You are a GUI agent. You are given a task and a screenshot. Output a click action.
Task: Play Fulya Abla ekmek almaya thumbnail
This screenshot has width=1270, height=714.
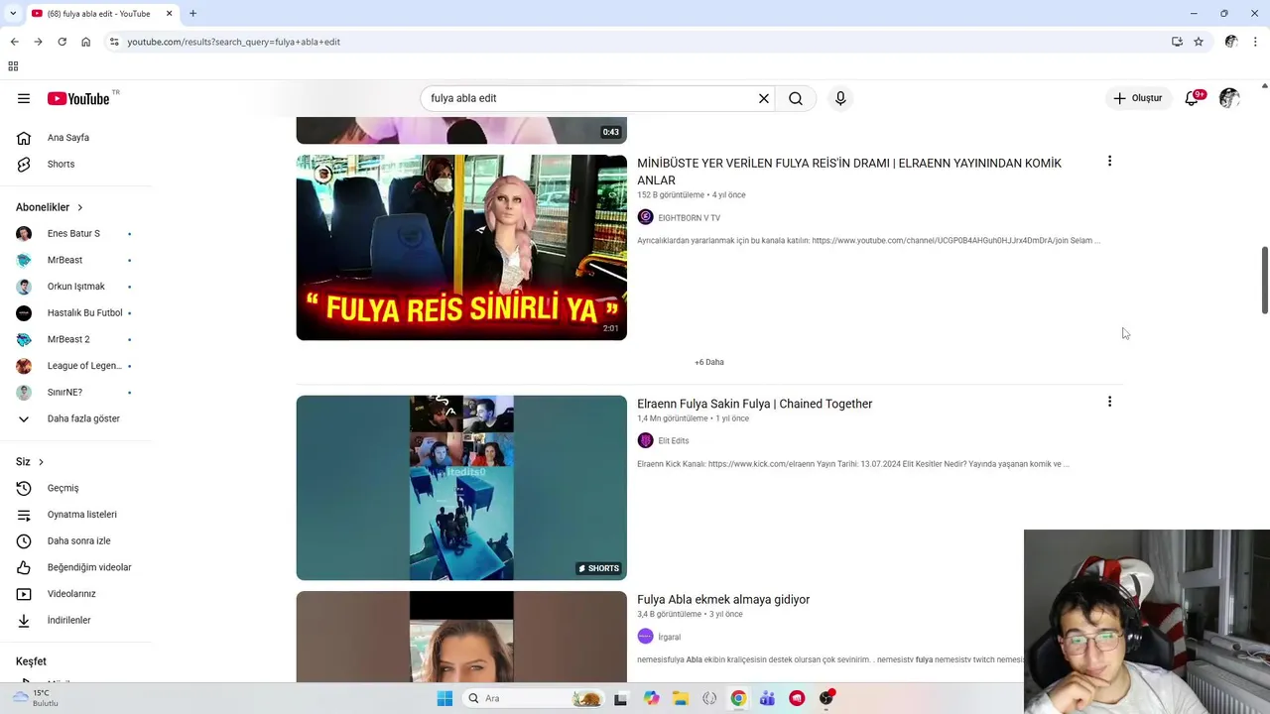click(461, 637)
